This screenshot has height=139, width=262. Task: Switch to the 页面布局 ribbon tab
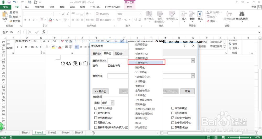pos(40,7)
